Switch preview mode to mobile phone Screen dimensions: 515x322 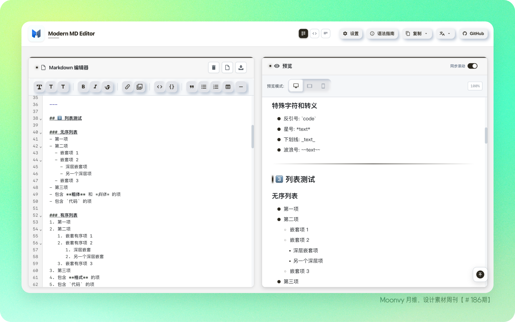323,86
